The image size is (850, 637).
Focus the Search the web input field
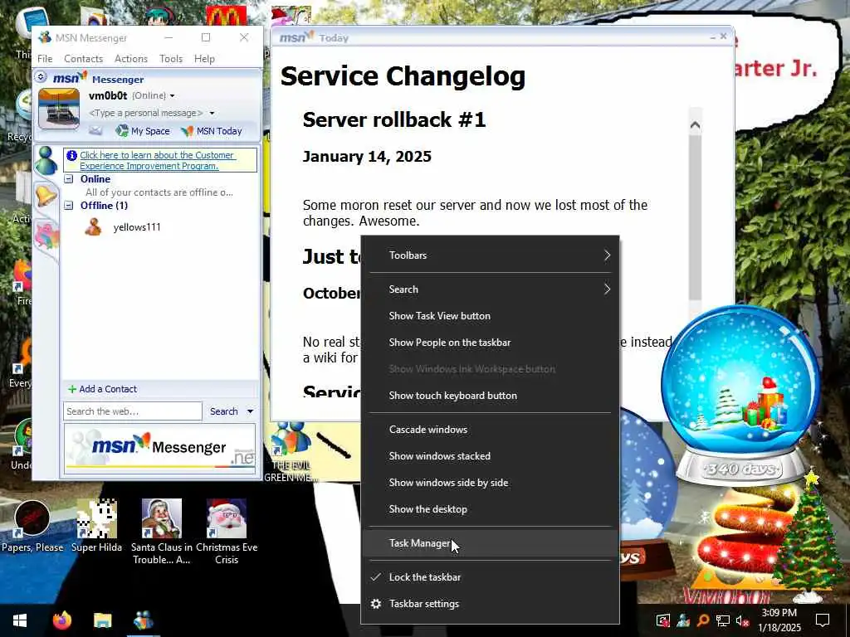133,411
